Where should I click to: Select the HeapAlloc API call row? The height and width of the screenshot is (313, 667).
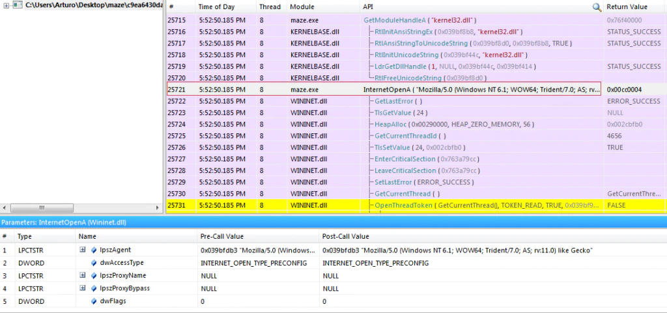[416, 124]
